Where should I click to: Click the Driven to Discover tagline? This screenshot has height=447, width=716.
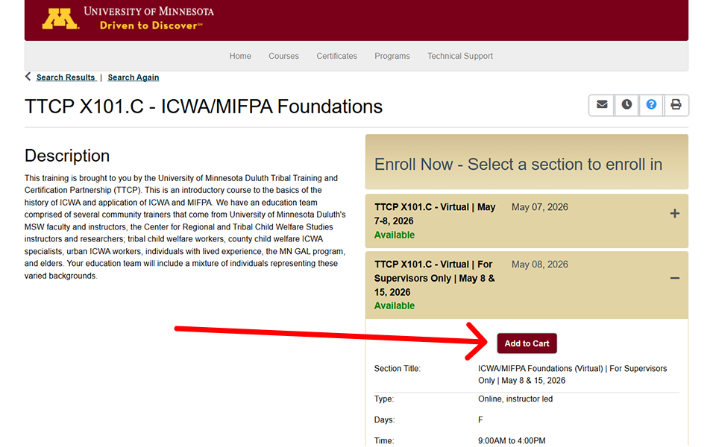(x=151, y=25)
